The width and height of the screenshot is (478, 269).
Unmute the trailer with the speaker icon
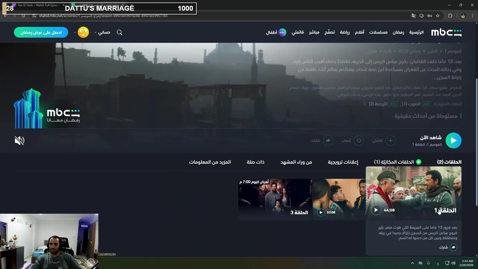pos(19,140)
